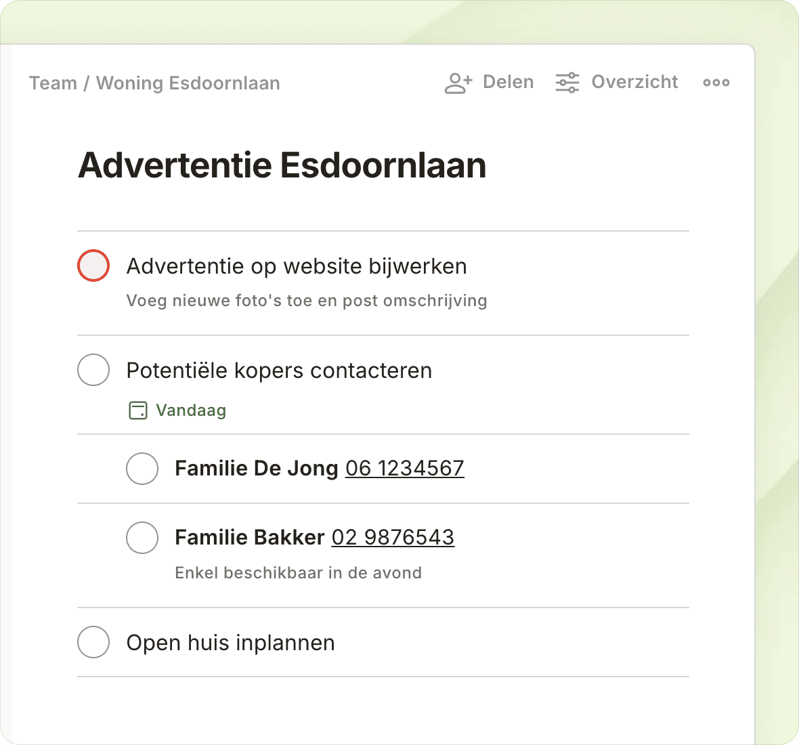Click the calendar icon beside Vandaag
The height and width of the screenshot is (745, 799).
click(137, 410)
